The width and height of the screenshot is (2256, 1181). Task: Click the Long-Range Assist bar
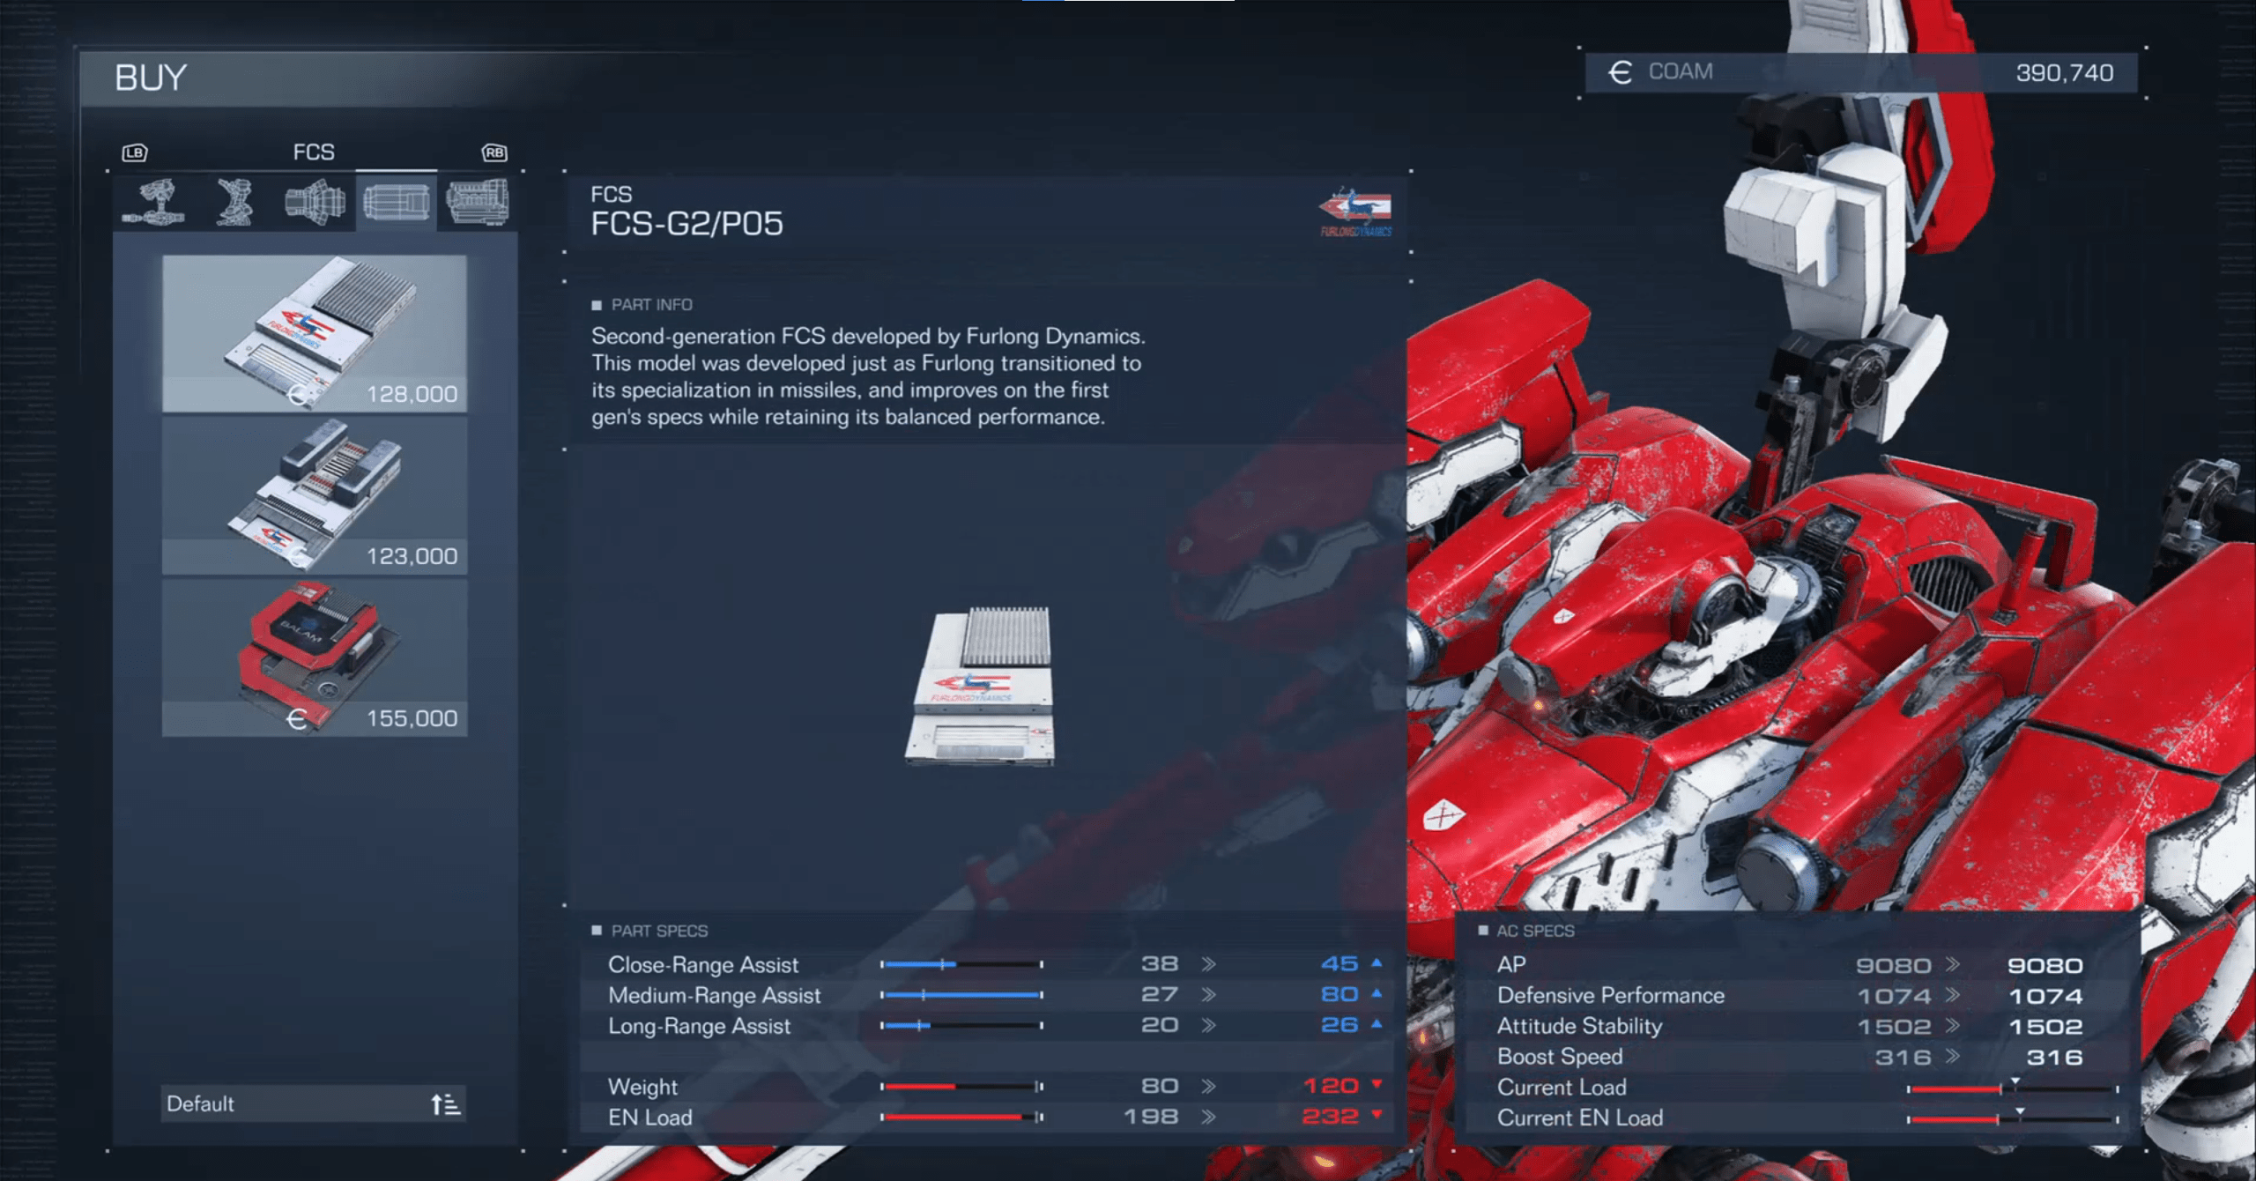pyautogui.click(x=961, y=1026)
